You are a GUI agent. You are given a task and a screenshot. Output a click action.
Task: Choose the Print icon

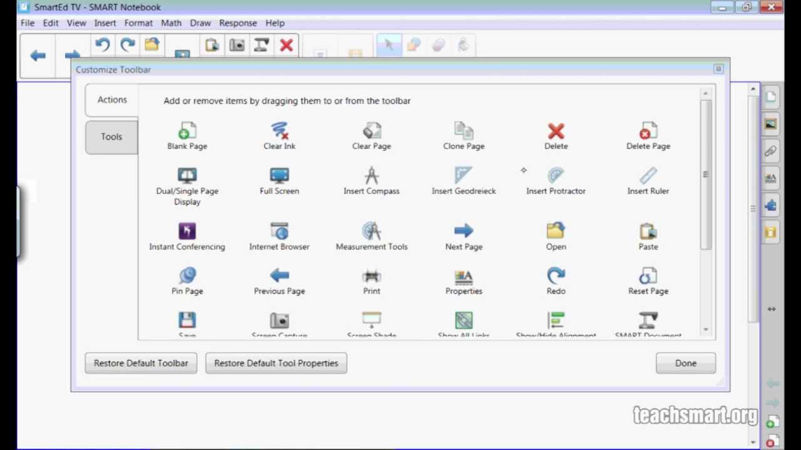coord(372,276)
